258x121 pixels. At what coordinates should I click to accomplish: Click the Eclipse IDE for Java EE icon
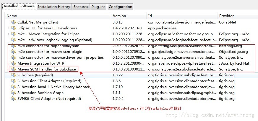click(x=14, y=28)
